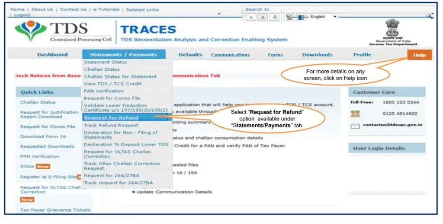Select Declaration for Non - Filing of Statements
443x224 pixels.
[x=120, y=135]
